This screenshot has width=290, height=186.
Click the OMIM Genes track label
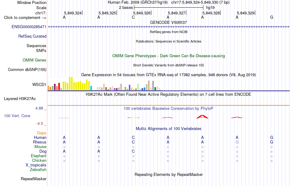point(34,60)
